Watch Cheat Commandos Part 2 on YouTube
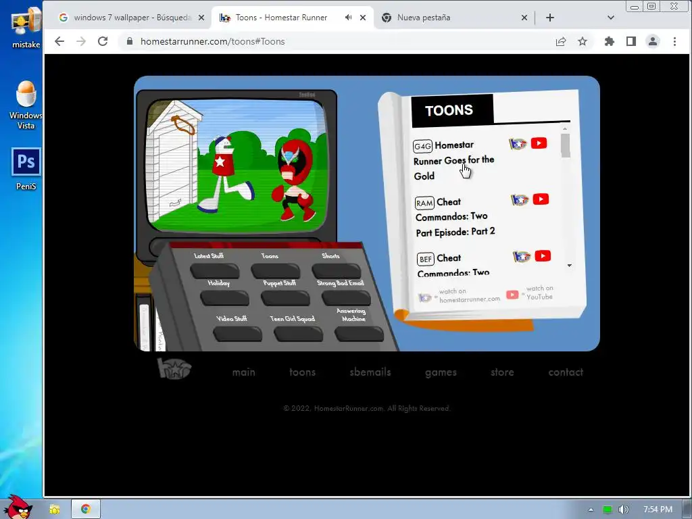The height and width of the screenshot is (519, 692). point(541,199)
